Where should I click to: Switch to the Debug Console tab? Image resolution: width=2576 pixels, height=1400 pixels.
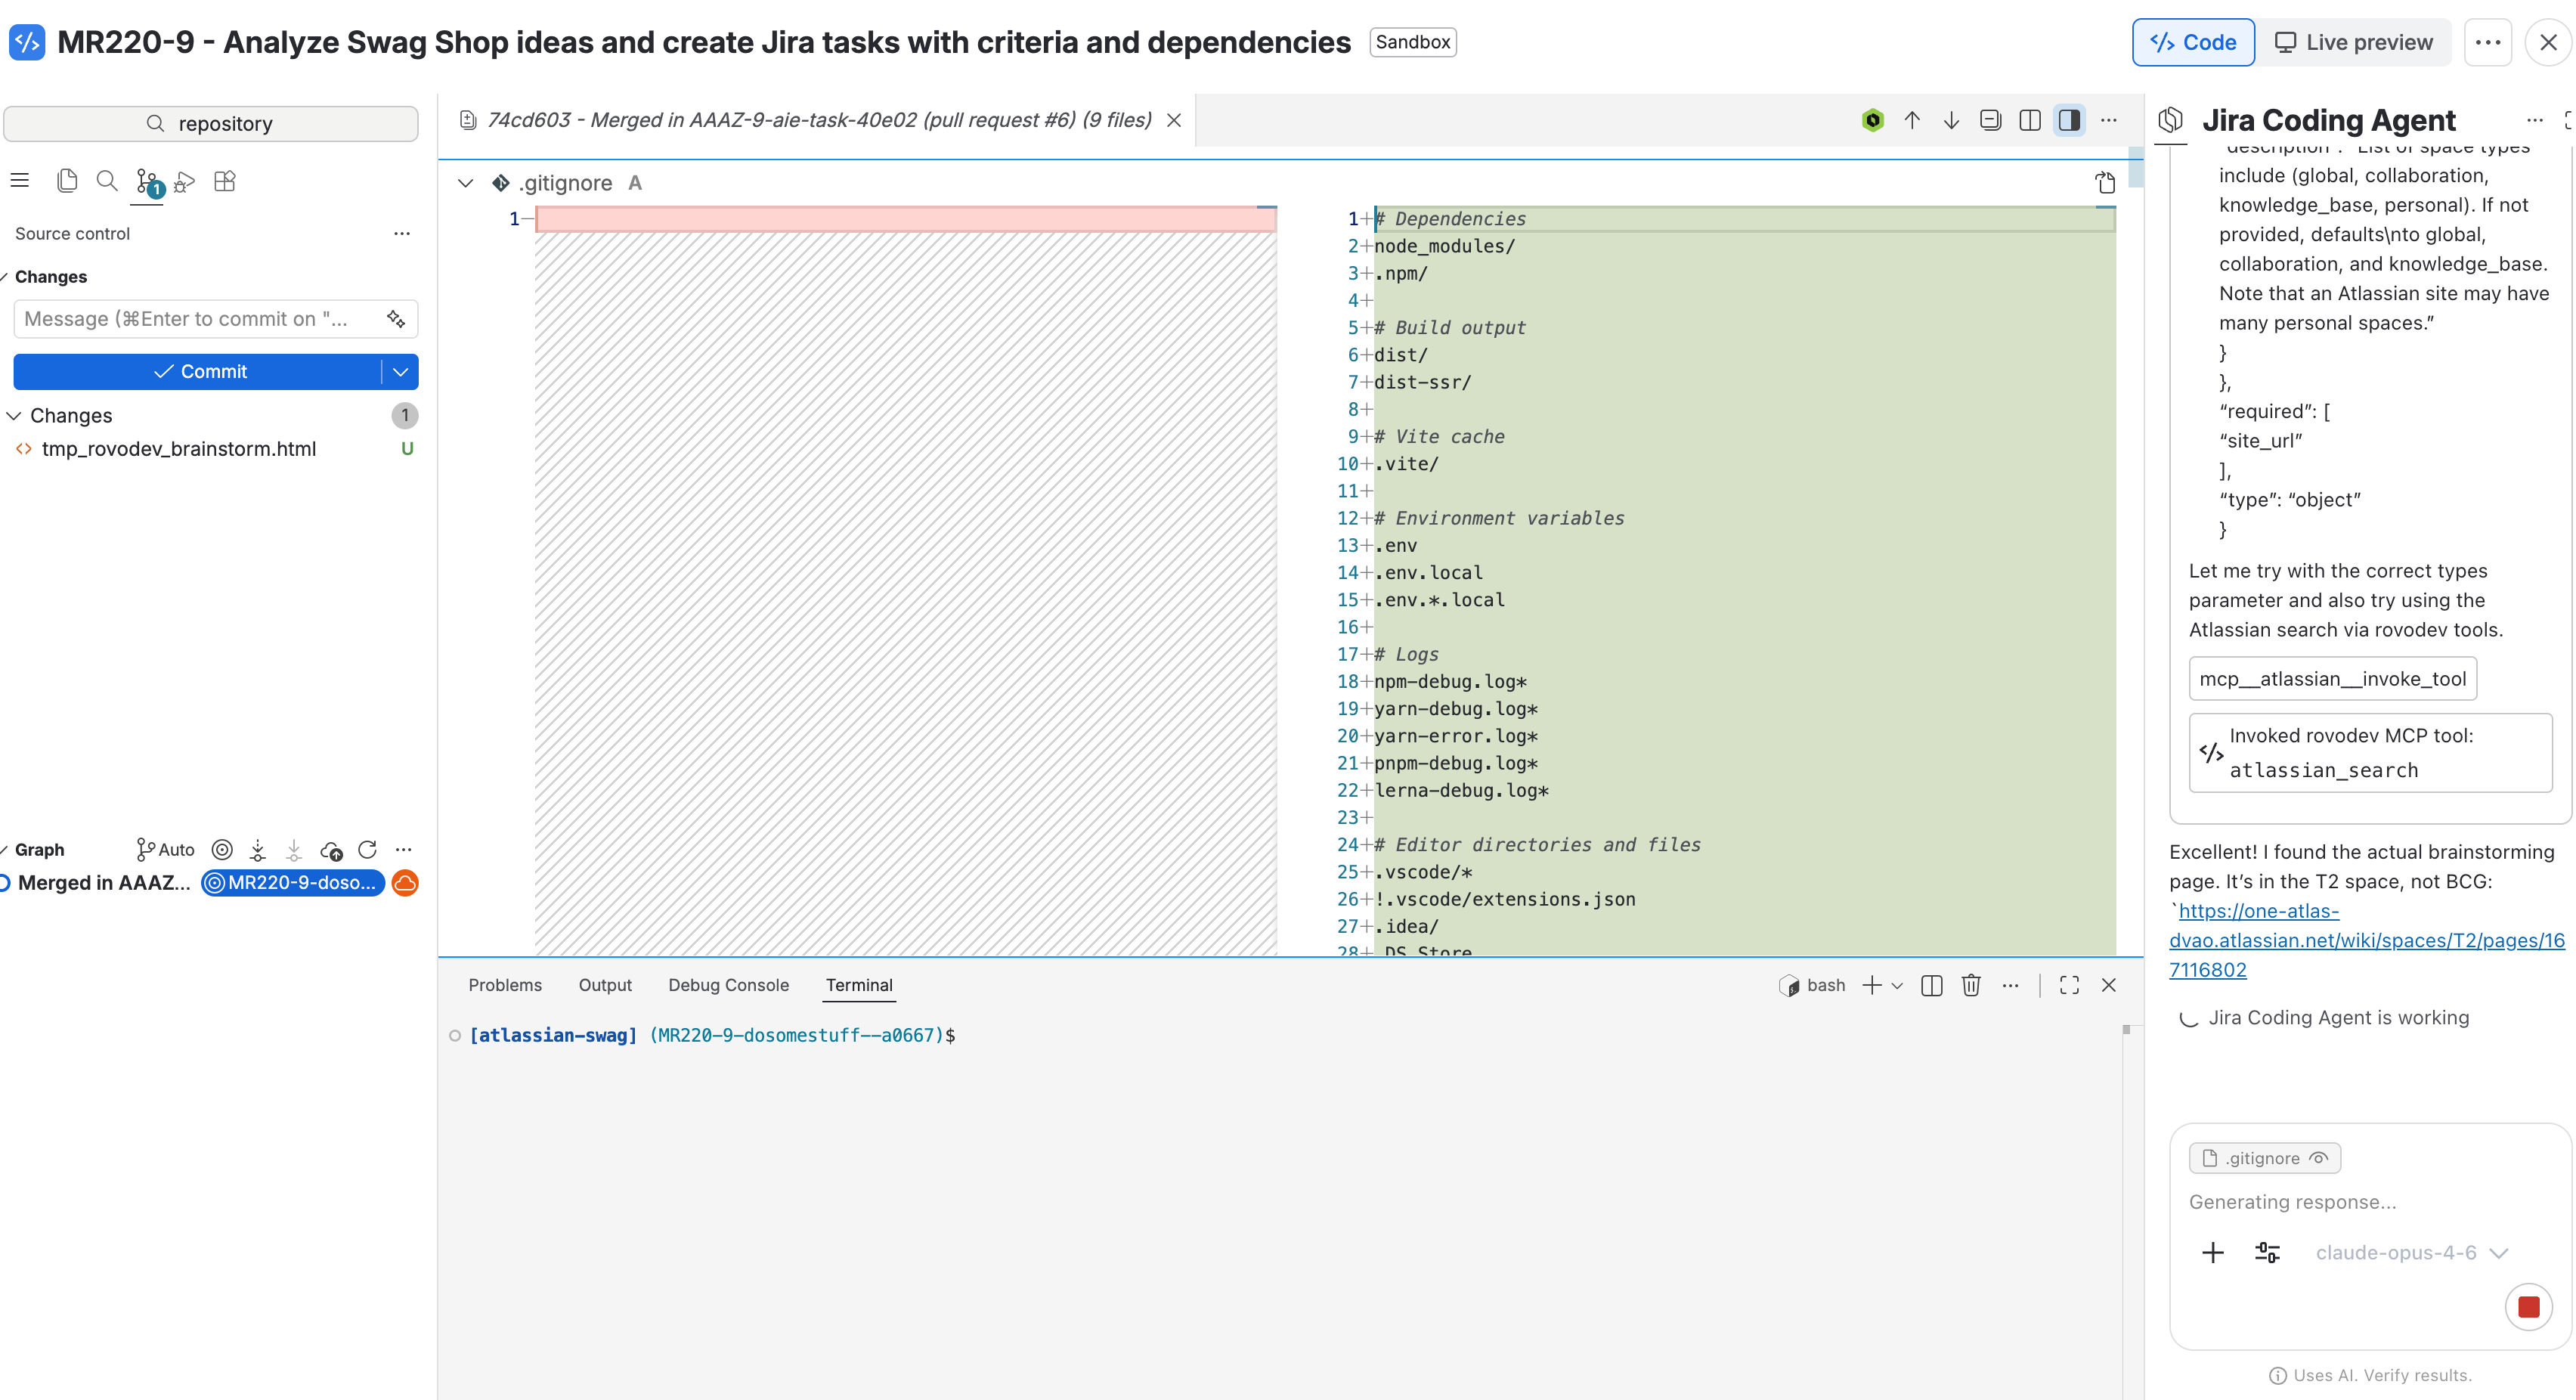pyautogui.click(x=728, y=985)
